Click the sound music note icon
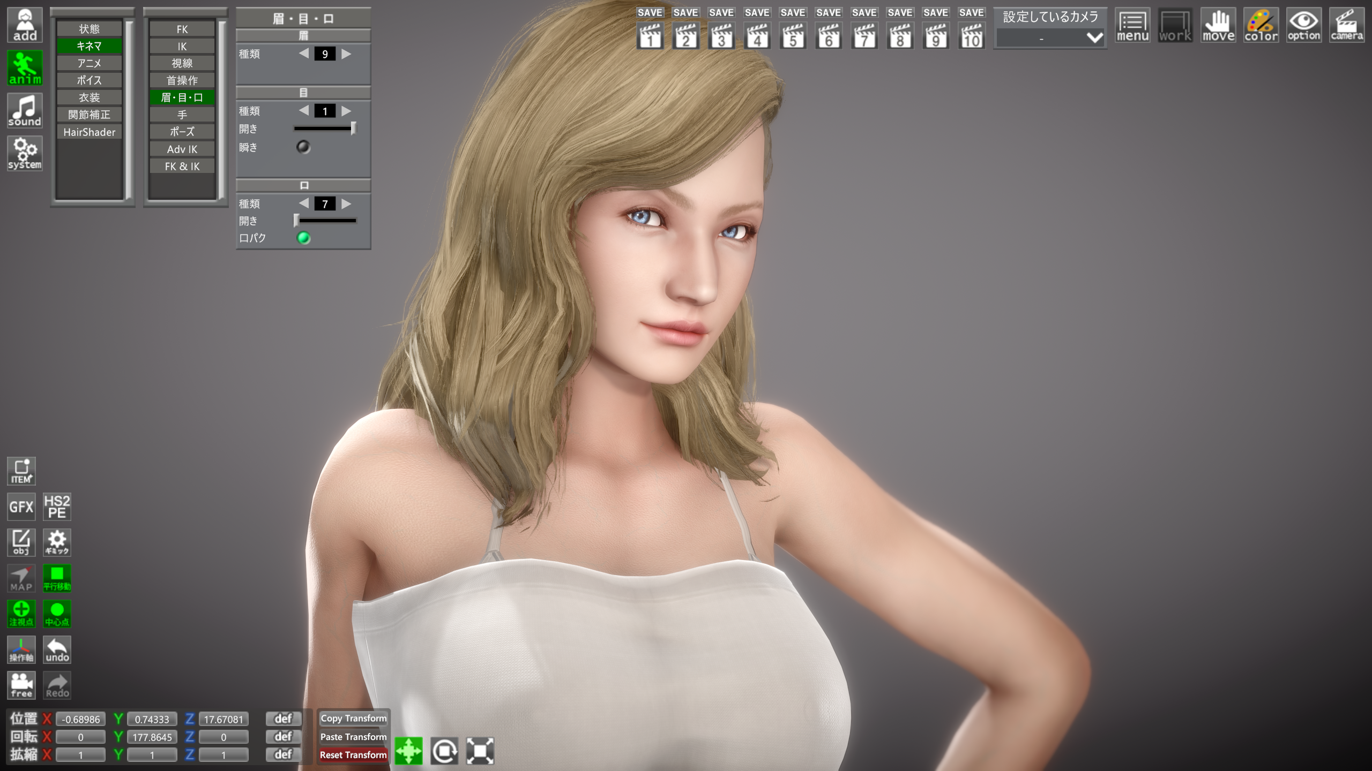The width and height of the screenshot is (1372, 771). click(x=25, y=110)
